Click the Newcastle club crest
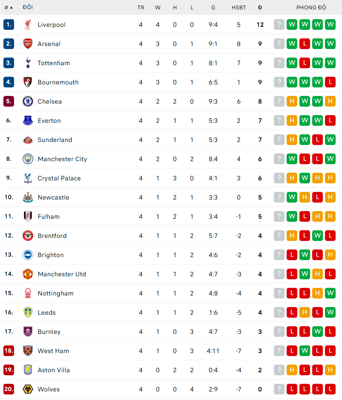Screen dimensions: 342x400 [x=28, y=197]
